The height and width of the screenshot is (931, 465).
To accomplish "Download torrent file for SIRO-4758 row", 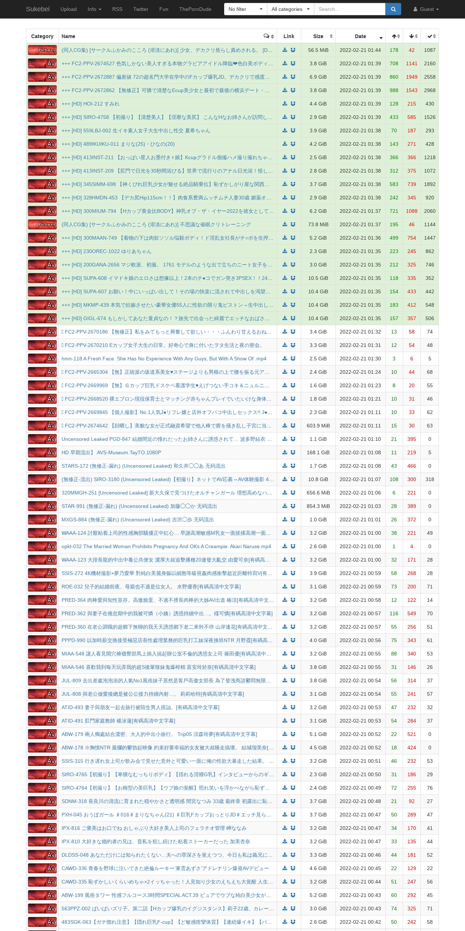I will point(285,117).
